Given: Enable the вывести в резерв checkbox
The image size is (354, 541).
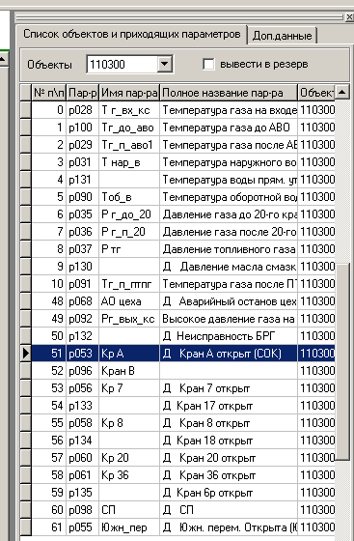Looking at the screenshot, I should click(208, 64).
